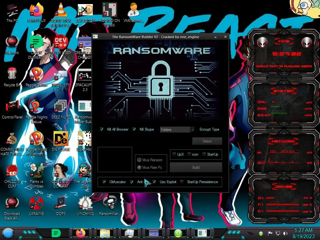
Task: Click the credit card taskbar icon
Action: pyautogui.click(x=154, y=233)
